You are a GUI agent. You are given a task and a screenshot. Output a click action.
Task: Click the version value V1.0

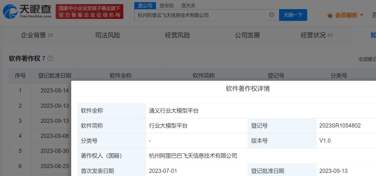pos(325,141)
